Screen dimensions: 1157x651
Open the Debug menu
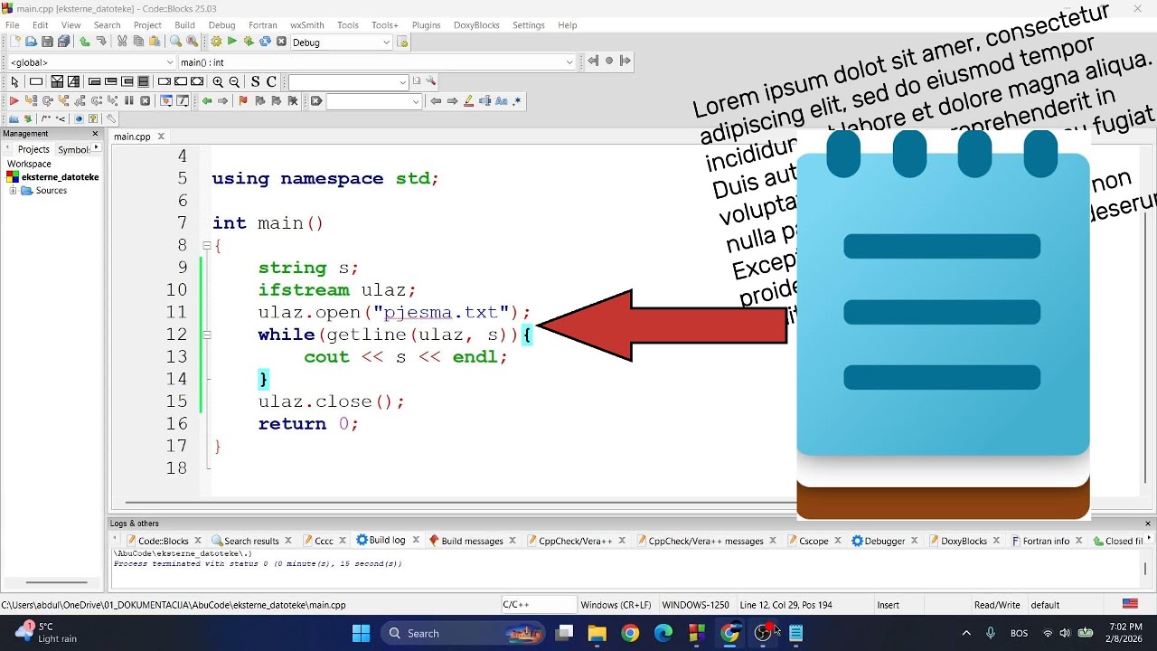tap(221, 25)
